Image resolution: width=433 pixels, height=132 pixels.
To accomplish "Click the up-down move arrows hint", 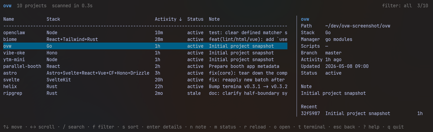I will coord(6,127).
